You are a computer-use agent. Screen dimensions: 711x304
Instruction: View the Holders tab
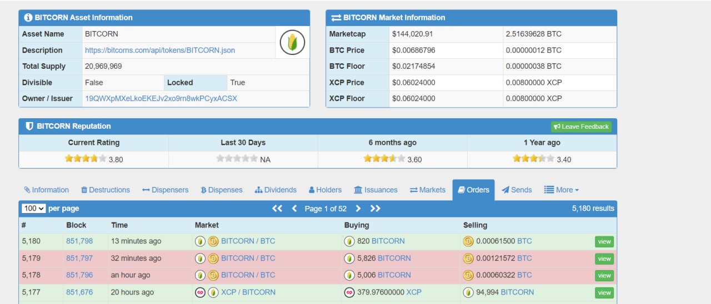(x=326, y=190)
